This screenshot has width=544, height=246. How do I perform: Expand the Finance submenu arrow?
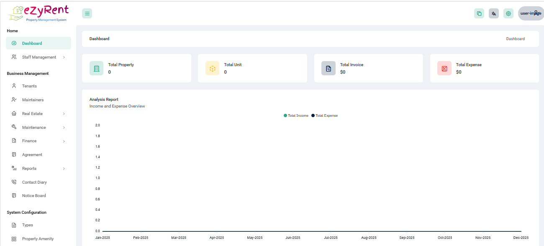tap(64, 141)
